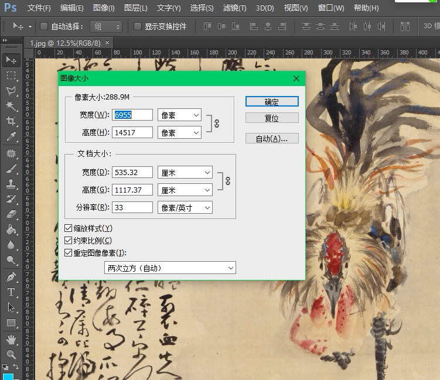Reset default foreground and background colors
Image resolution: width=440 pixels, height=380 pixels.
pyautogui.click(x=5, y=367)
